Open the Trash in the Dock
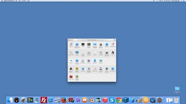 (x=176, y=100)
